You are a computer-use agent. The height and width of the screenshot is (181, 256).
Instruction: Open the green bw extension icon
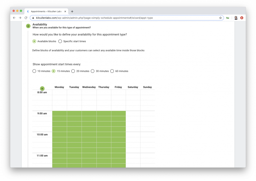coord(228,18)
